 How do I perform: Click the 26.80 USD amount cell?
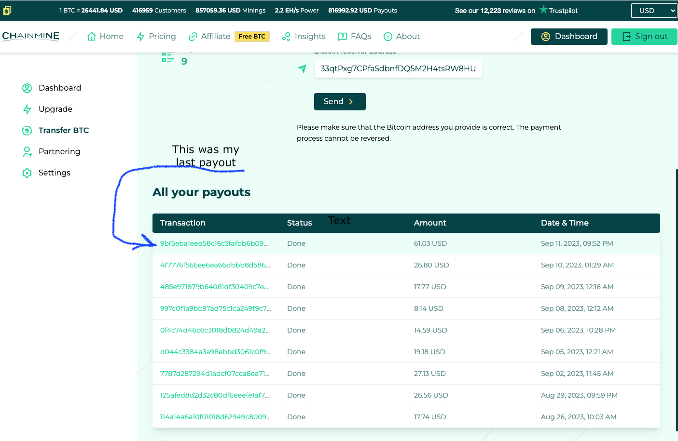click(x=431, y=266)
